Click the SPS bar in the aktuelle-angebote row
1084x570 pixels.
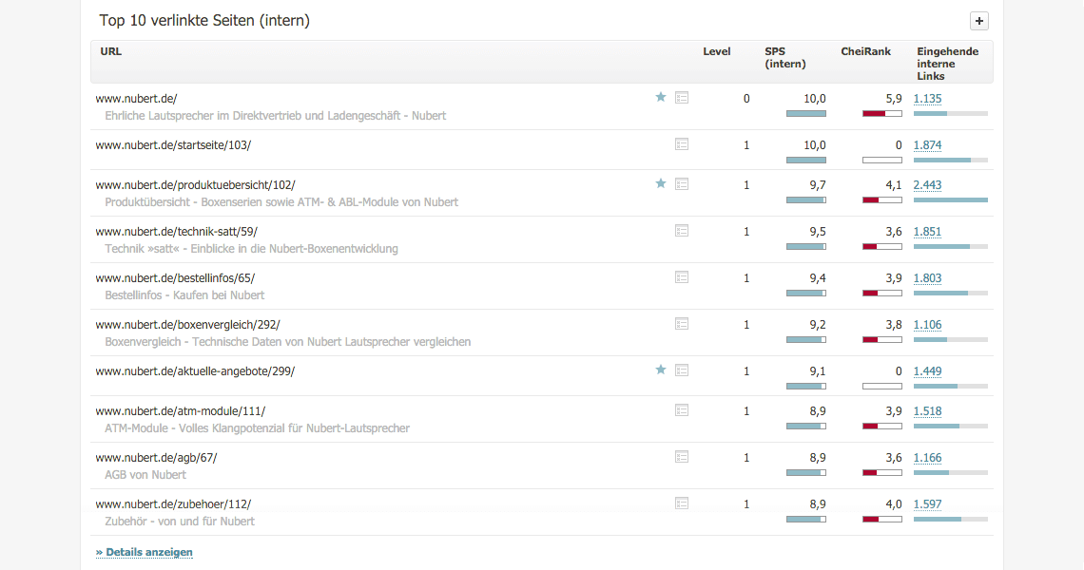point(806,387)
